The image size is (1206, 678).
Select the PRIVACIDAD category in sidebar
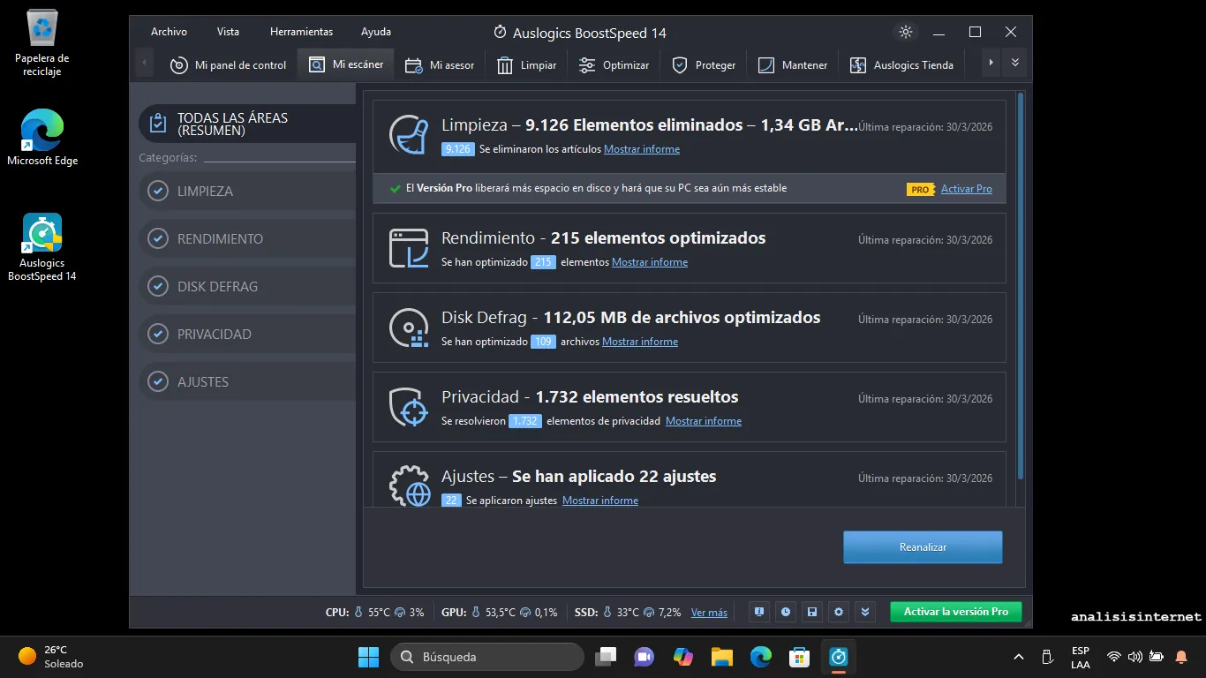click(x=247, y=334)
